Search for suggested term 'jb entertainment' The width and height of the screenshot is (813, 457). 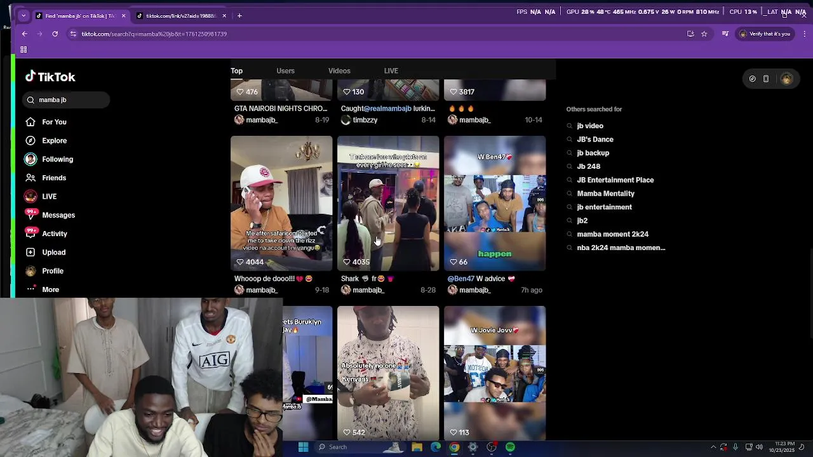tap(604, 207)
